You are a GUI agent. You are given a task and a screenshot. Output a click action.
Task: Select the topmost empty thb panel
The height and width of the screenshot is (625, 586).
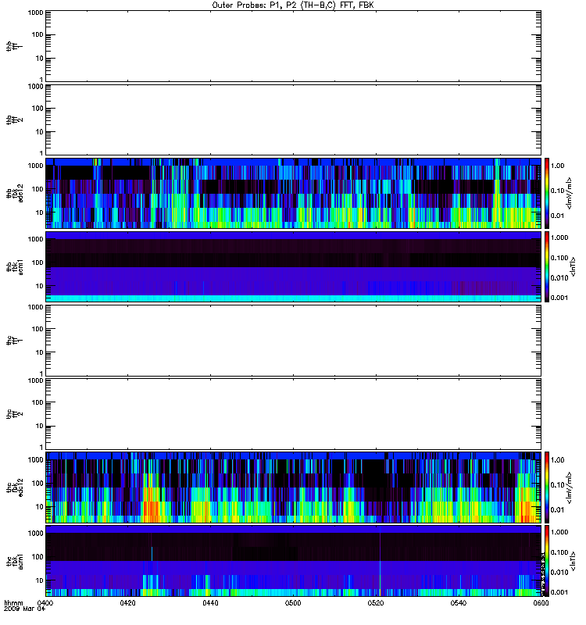[x=294, y=46]
